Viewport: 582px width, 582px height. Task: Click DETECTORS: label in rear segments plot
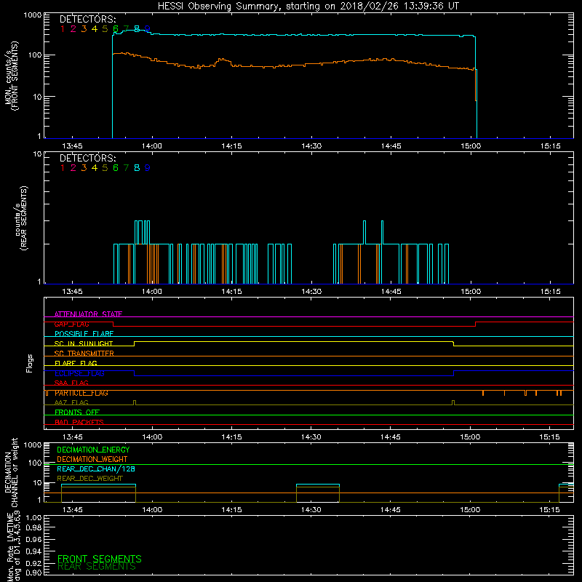[x=87, y=159]
